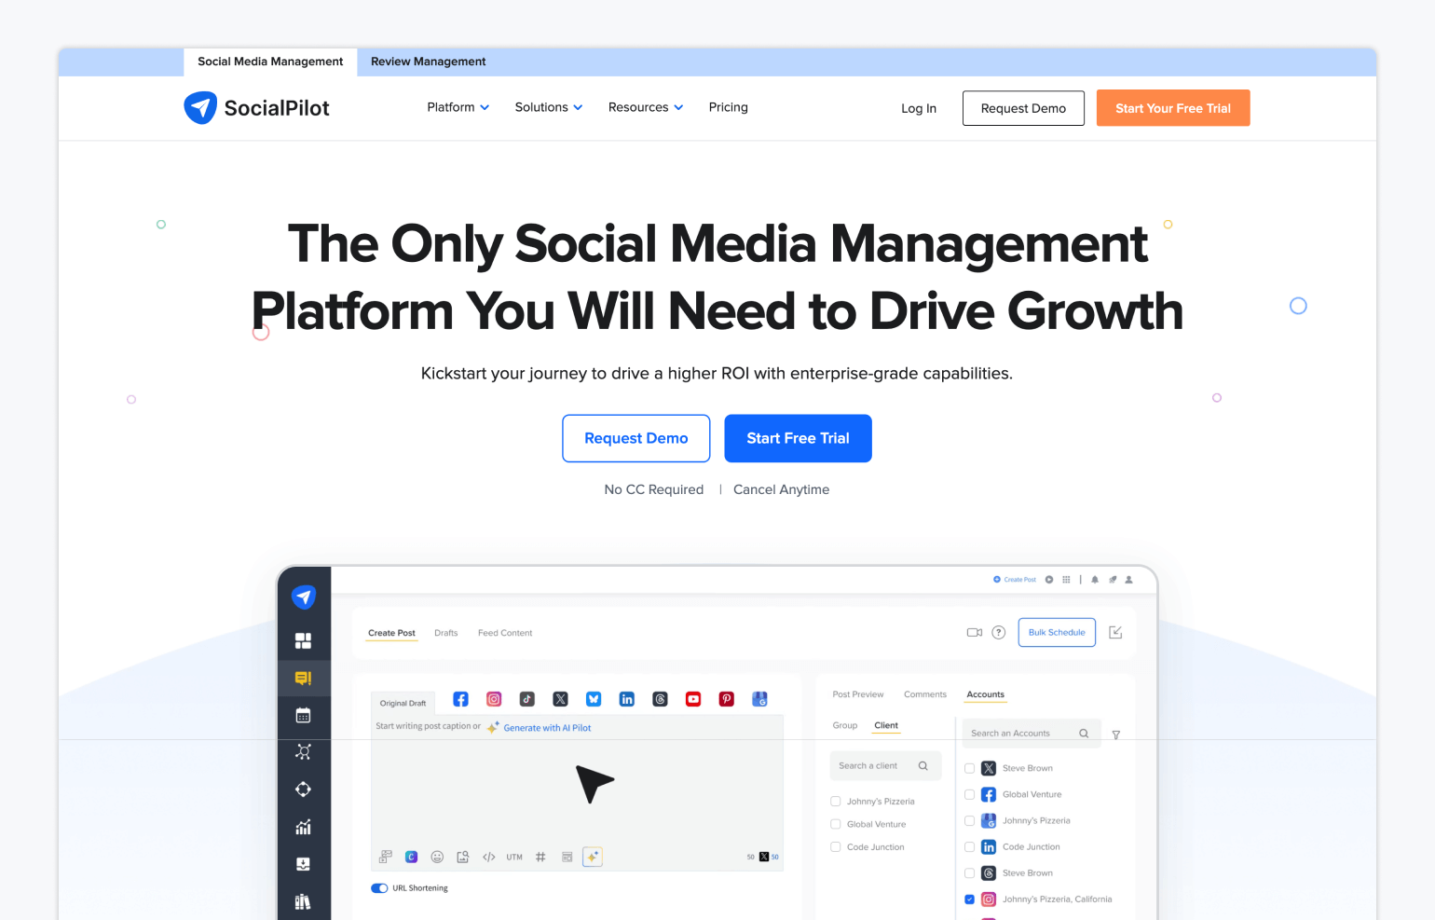
Task: Switch to Review Management tab
Action: (429, 62)
